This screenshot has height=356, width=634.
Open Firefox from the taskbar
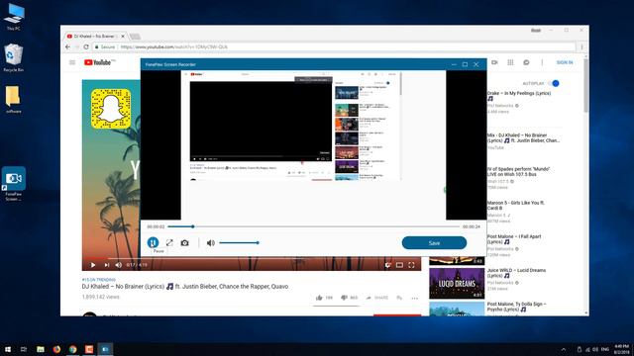pos(56,349)
